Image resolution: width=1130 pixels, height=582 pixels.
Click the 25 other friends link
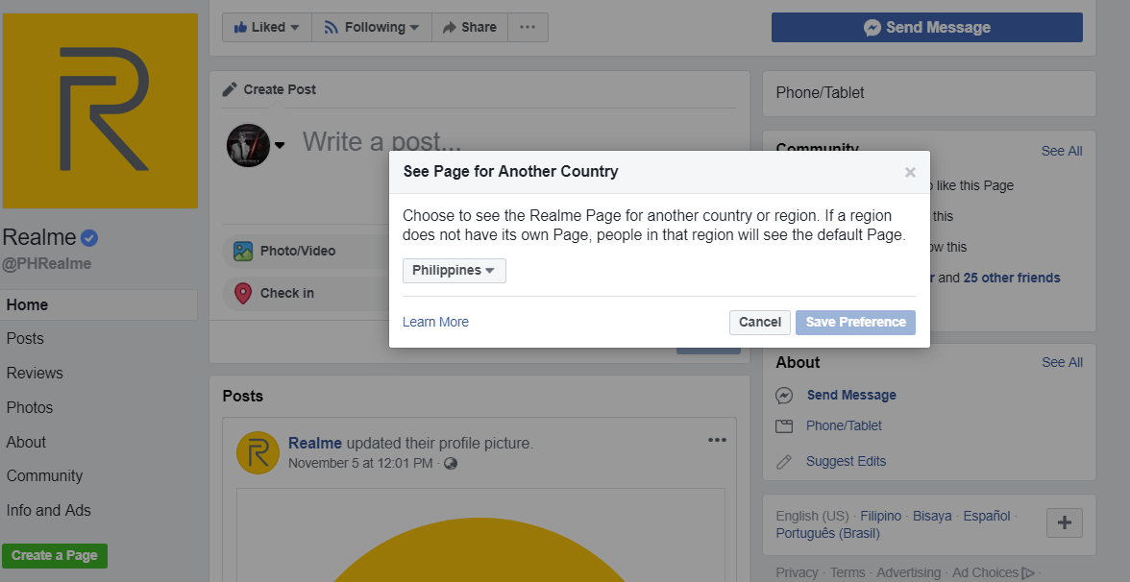[1012, 279]
